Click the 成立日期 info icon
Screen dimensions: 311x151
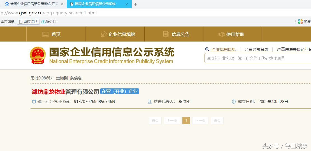(x=234, y=102)
